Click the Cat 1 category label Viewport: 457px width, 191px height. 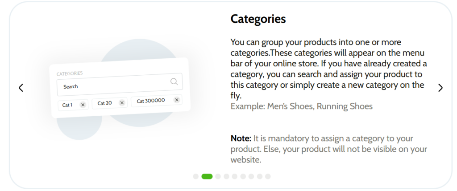coord(67,105)
